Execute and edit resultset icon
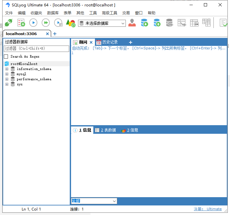This screenshot has width=230, height=215. (x=58, y=23)
